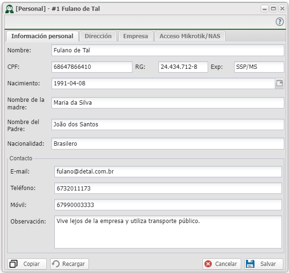
Task: Click inside the Observación text area
Action: [x=168, y=232]
